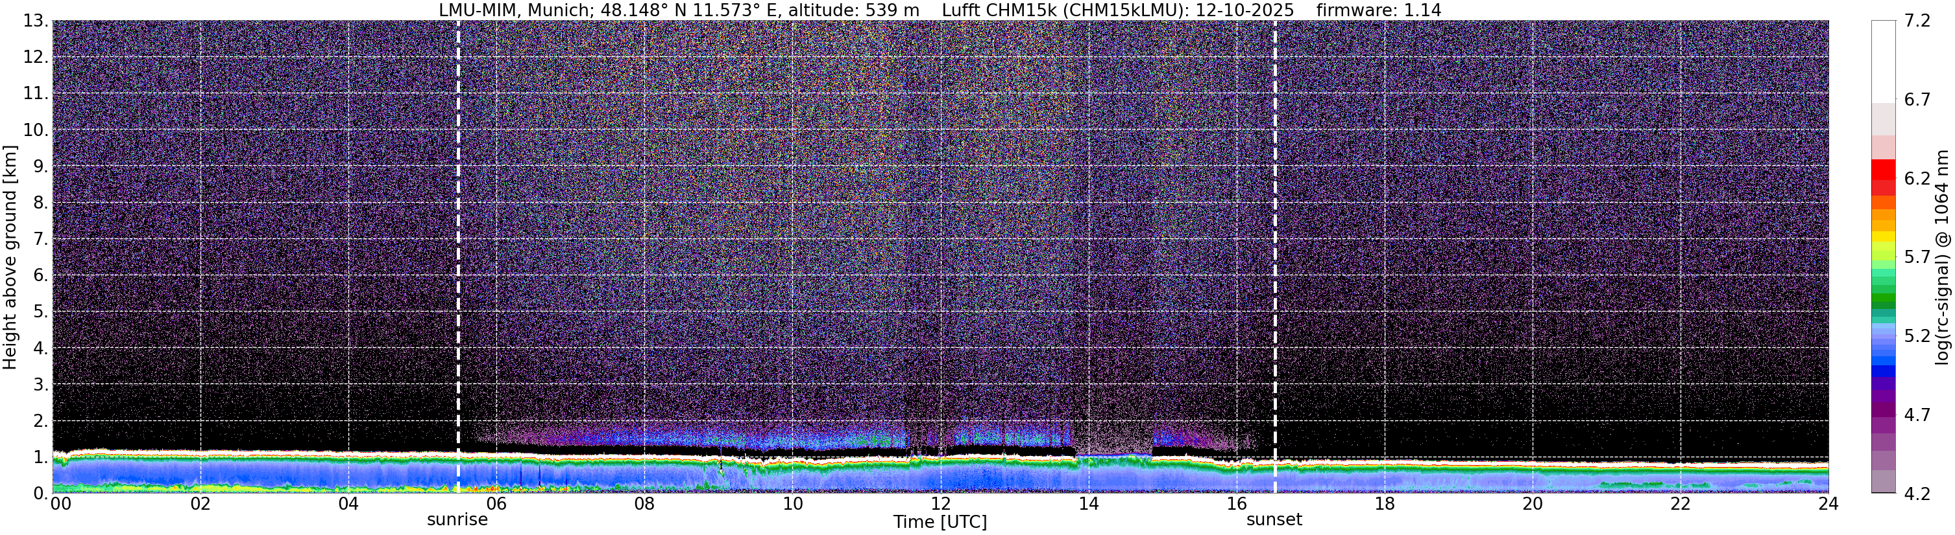This screenshot has height=535, width=1955.
Task: Click the y-axis tick label 11.
Action: (36, 94)
